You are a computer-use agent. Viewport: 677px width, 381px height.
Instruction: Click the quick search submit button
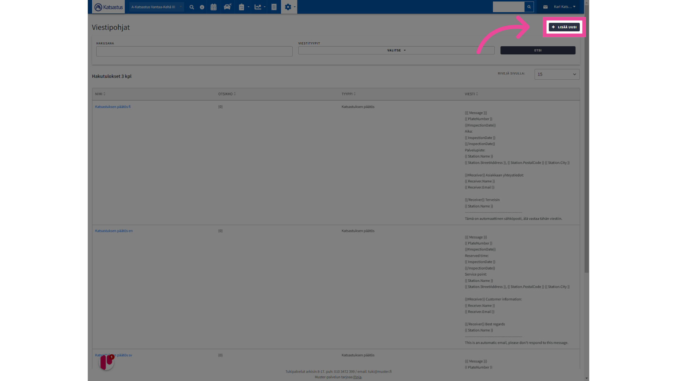tap(529, 7)
